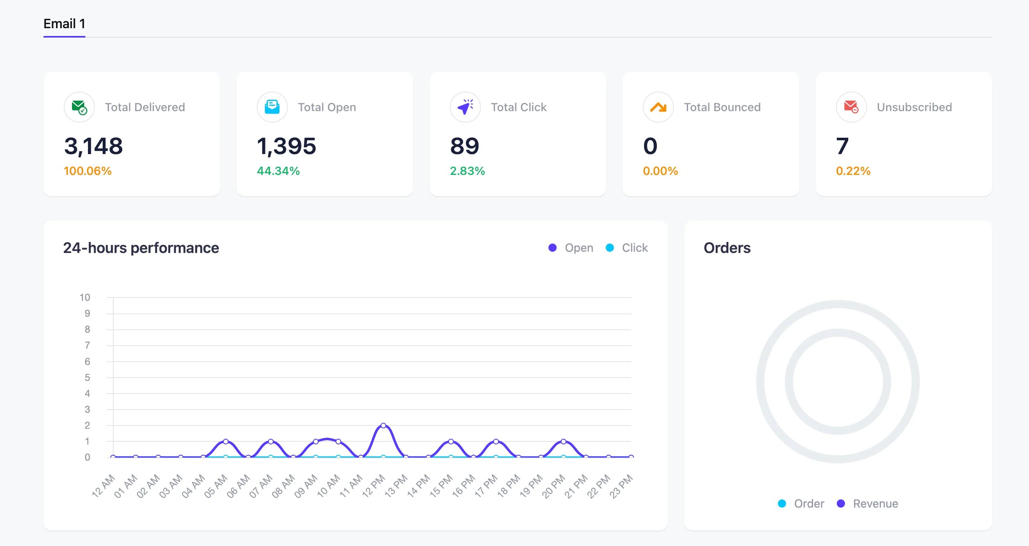Click the Total Open inbox icon
This screenshot has width=1029, height=546.
272,107
